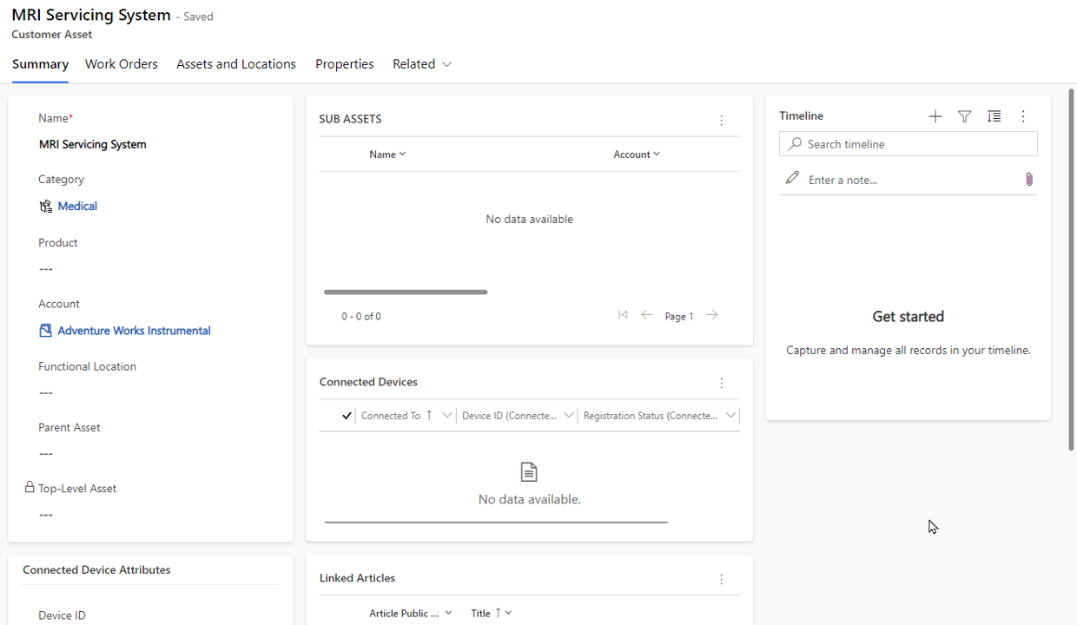The height and width of the screenshot is (625, 1077).
Task: Open Adventure Works Instrumental account link
Action: coord(134,331)
